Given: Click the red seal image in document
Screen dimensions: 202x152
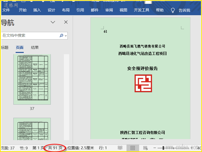Looking at the screenshot, I should click(143, 83).
